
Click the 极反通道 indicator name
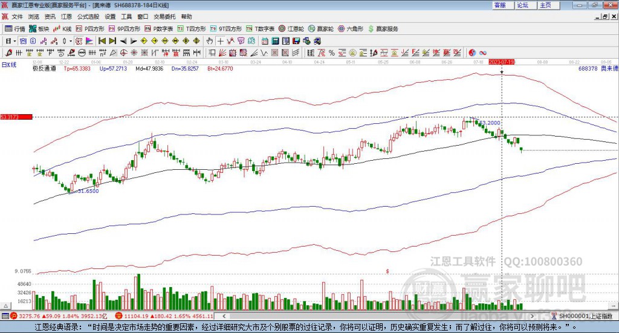[44, 68]
